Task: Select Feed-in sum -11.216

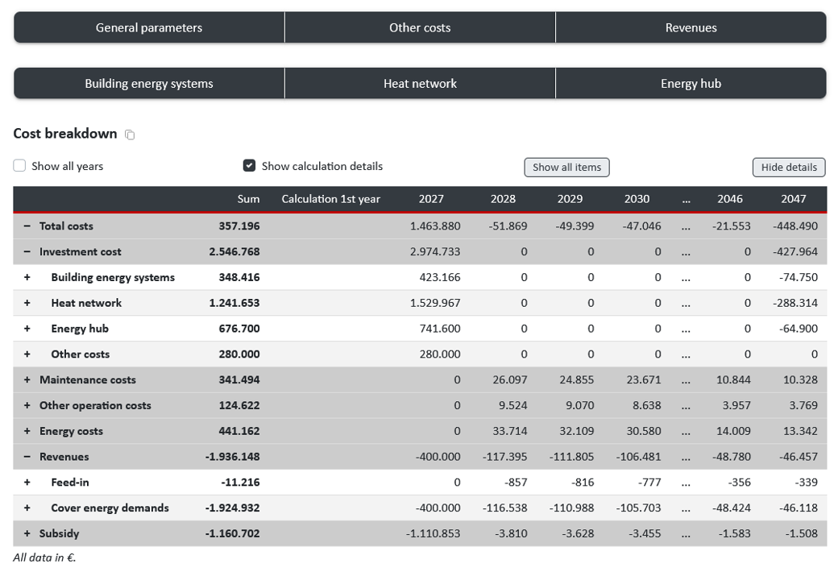Action: pyautogui.click(x=240, y=483)
